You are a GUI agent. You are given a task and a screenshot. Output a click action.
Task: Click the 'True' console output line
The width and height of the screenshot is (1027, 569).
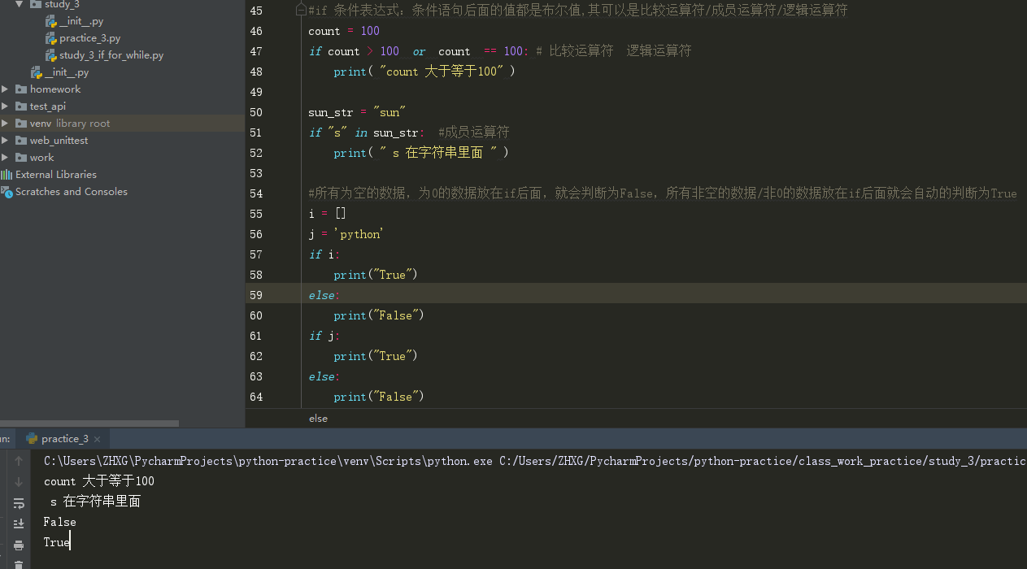coord(57,542)
